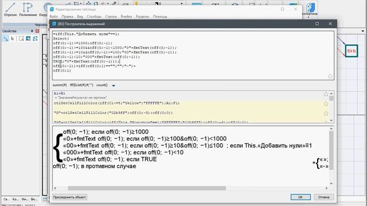Image resolution: width=367 pixels, height=206 pixels.
Task: Toggle favorite star for A1+B1 expression
Action: (x=326, y=94)
